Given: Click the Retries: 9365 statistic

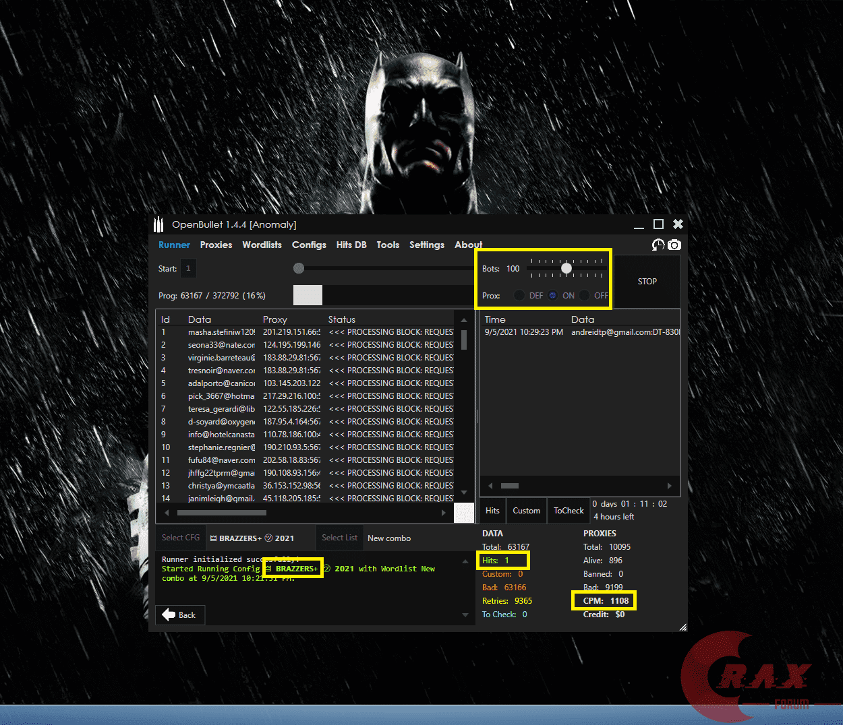Looking at the screenshot, I should [x=507, y=601].
